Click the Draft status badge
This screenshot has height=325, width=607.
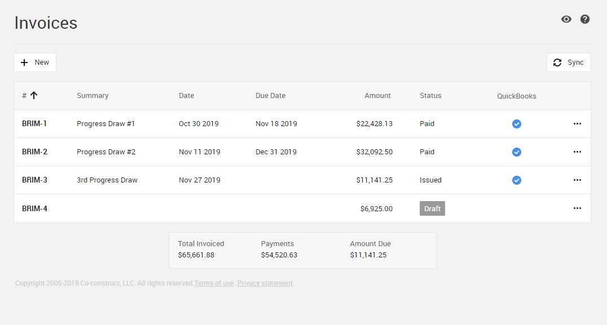pos(432,208)
